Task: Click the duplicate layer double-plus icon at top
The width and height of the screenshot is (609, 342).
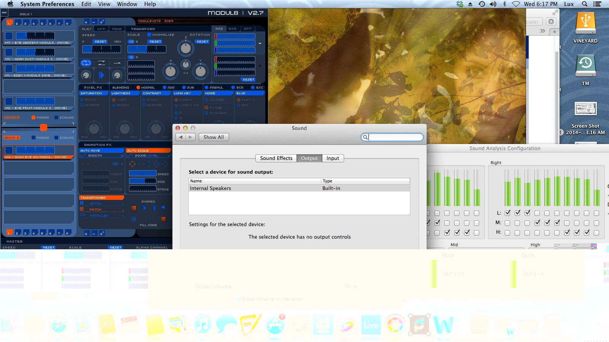Action: click(x=102, y=22)
